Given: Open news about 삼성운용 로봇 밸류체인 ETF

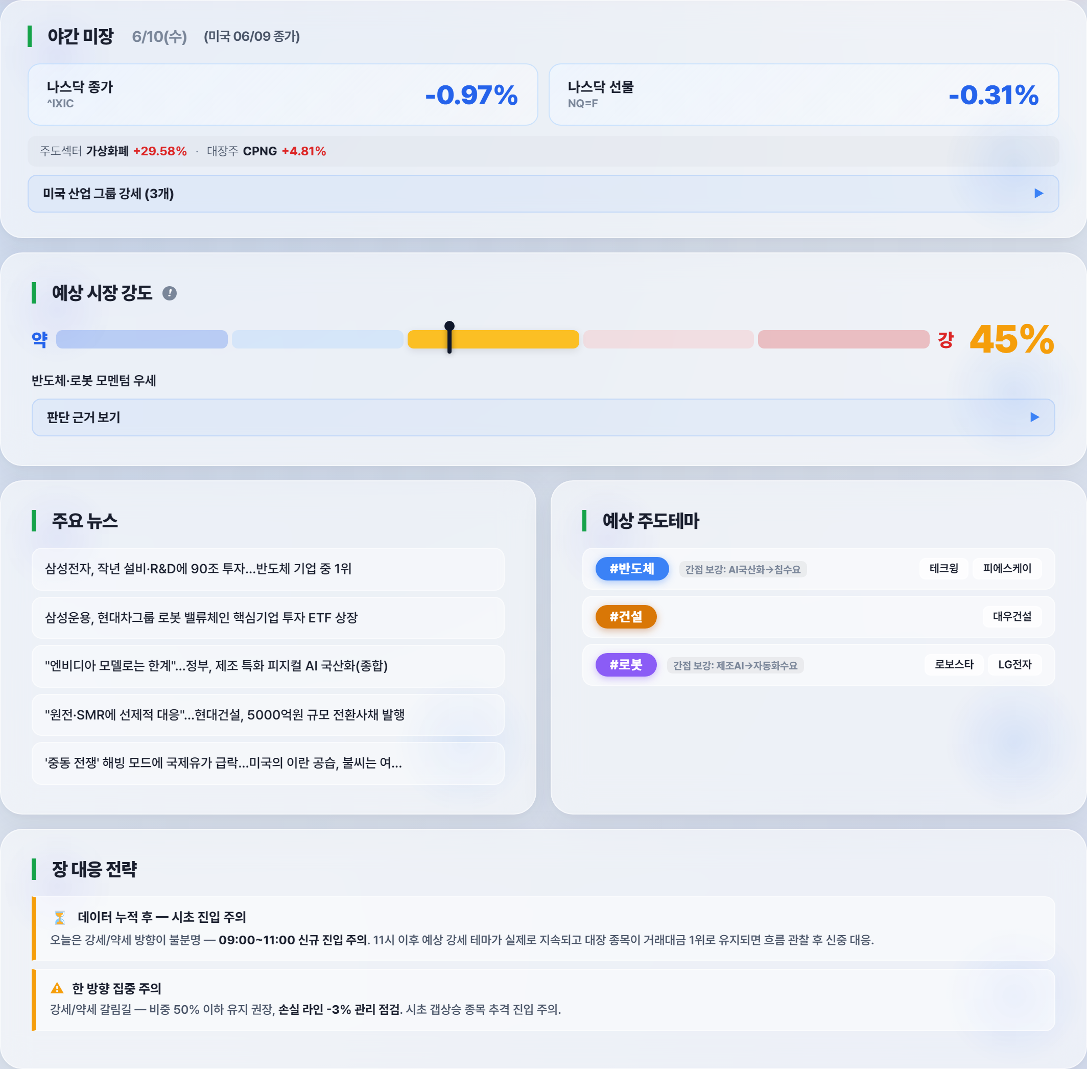Looking at the screenshot, I should 268,618.
